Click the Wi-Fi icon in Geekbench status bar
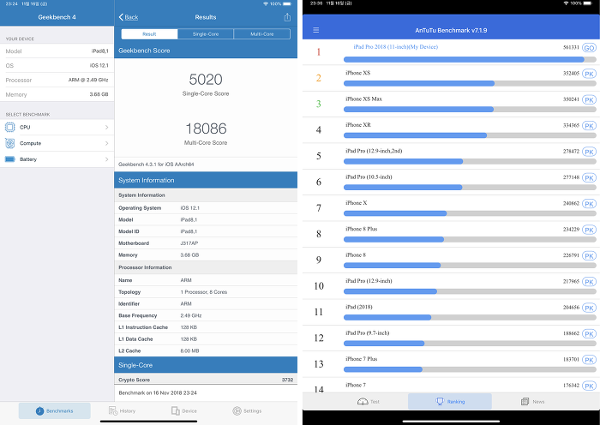The image size is (600, 425). click(x=266, y=3)
